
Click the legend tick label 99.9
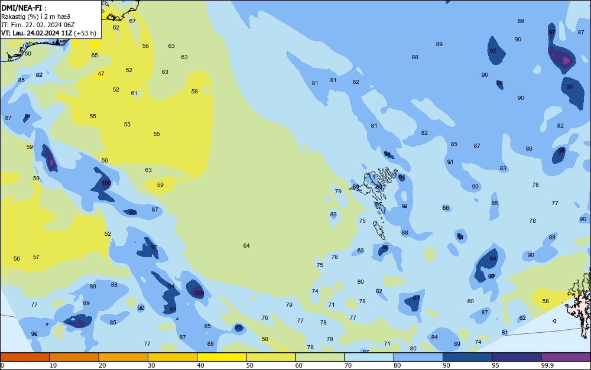point(547,365)
